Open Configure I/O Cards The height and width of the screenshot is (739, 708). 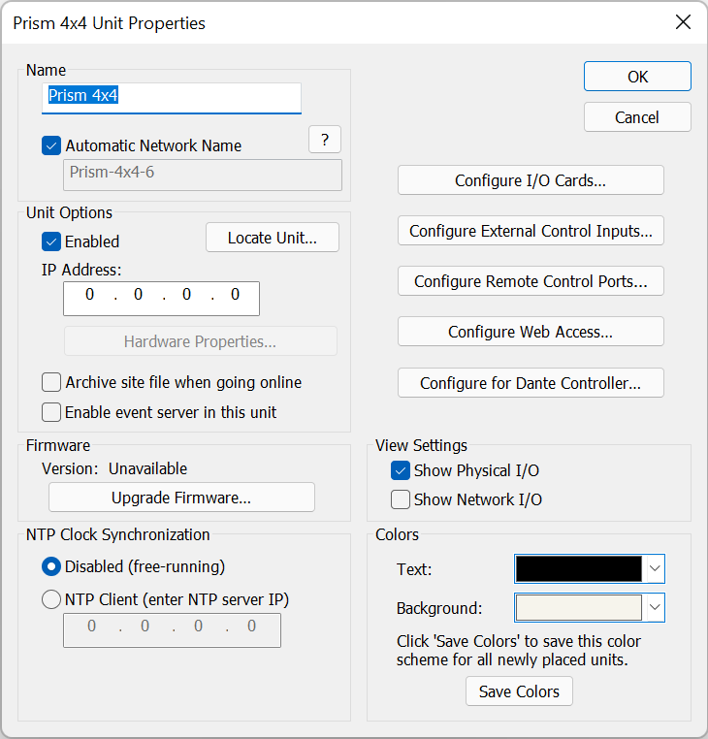click(x=531, y=180)
